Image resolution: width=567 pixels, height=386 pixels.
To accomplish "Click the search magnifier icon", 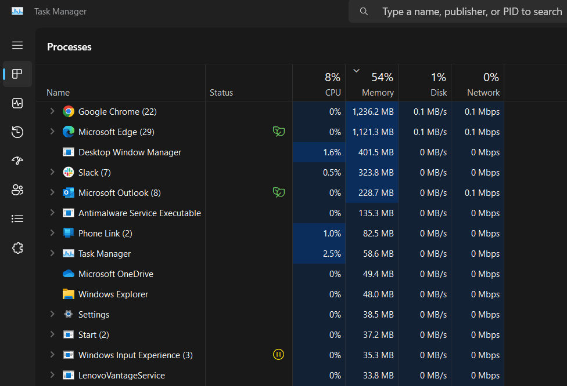I will [x=364, y=12].
